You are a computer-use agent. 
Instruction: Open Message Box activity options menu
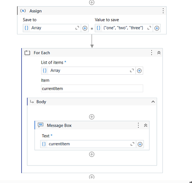[x=138, y=125]
